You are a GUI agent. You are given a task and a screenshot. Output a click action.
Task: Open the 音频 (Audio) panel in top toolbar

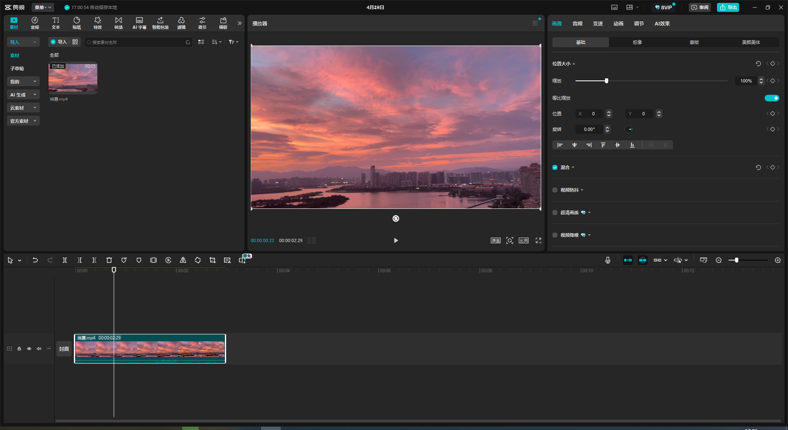35,23
